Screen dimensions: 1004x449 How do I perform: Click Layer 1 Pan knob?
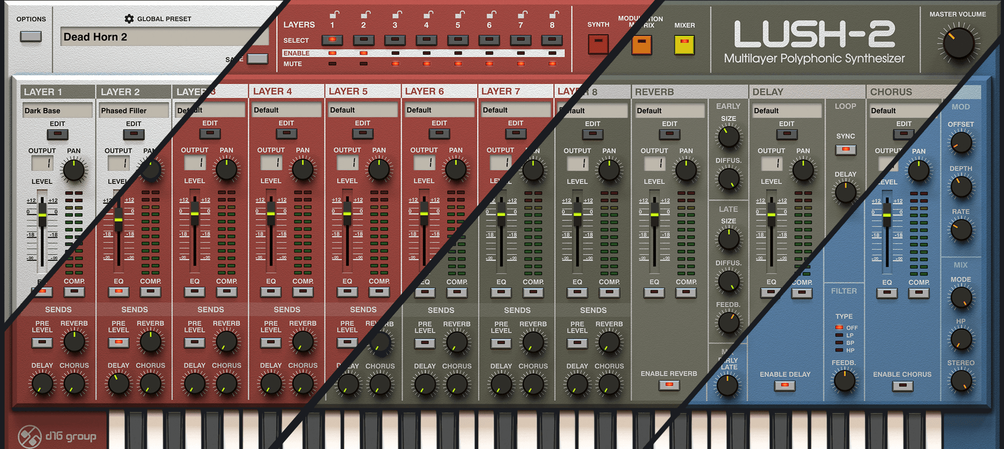click(74, 170)
